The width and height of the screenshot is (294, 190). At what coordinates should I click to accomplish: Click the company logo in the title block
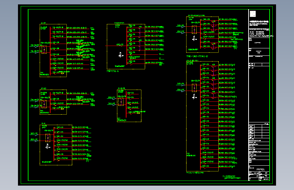pyautogui.click(x=253, y=14)
